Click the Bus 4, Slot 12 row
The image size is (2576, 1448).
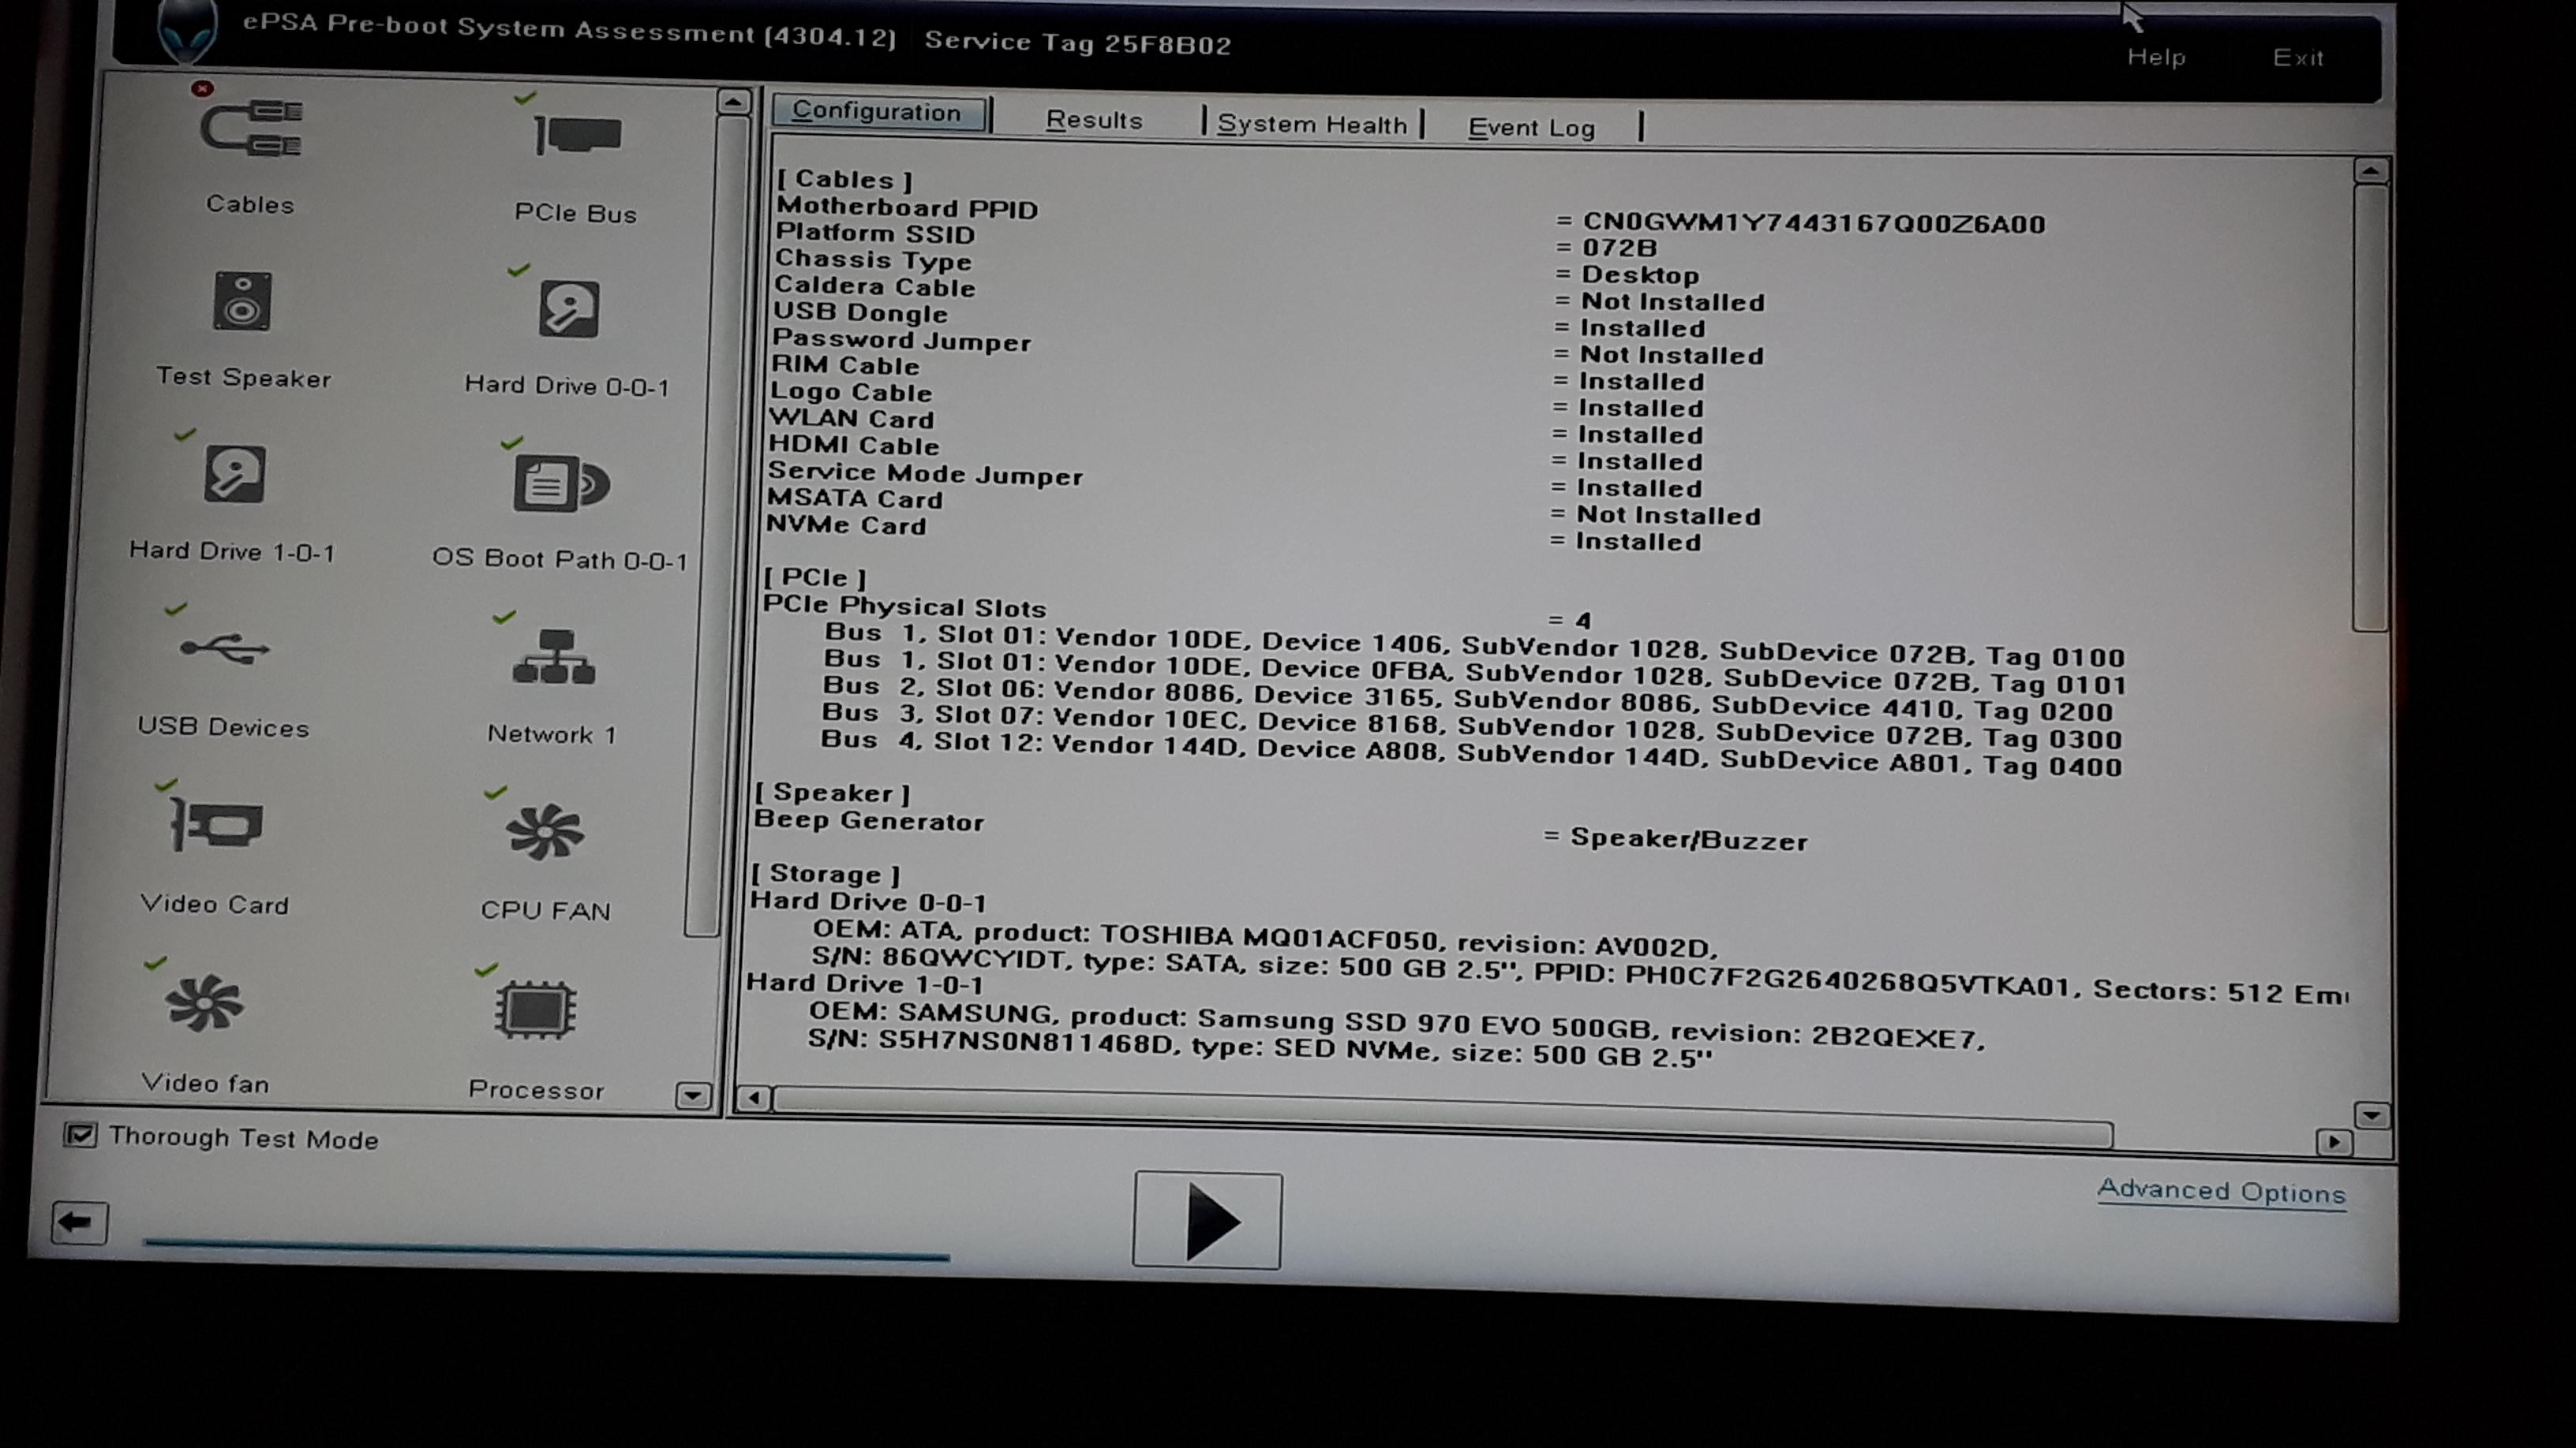click(x=1471, y=753)
